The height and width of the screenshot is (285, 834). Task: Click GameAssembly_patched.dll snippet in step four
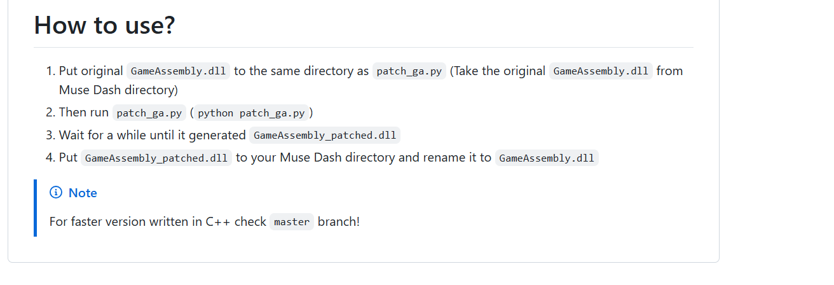click(x=156, y=158)
